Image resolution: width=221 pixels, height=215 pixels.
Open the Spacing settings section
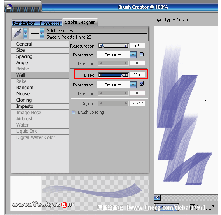[40, 56]
